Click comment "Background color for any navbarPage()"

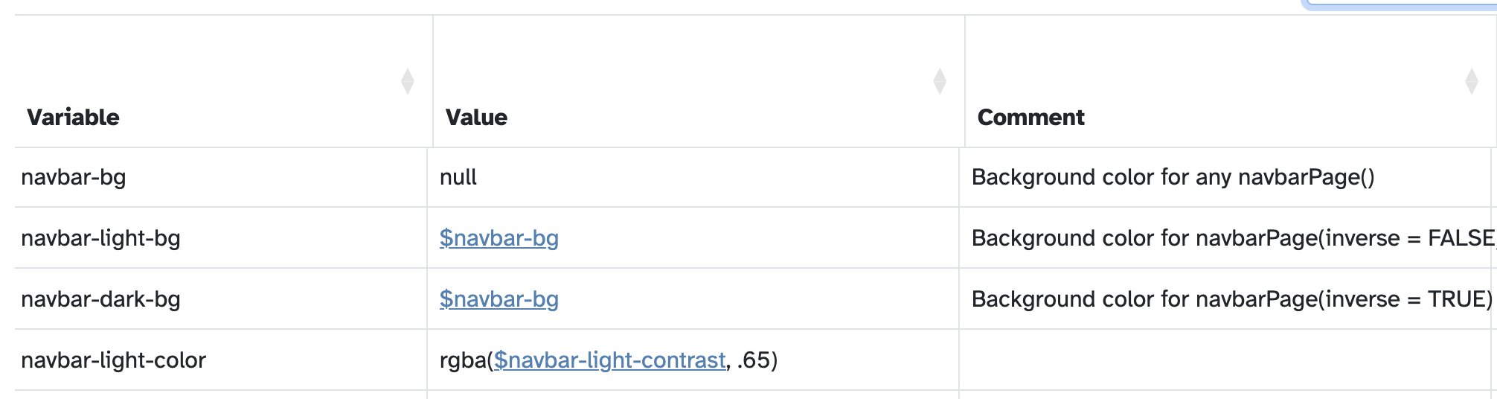(x=1173, y=177)
